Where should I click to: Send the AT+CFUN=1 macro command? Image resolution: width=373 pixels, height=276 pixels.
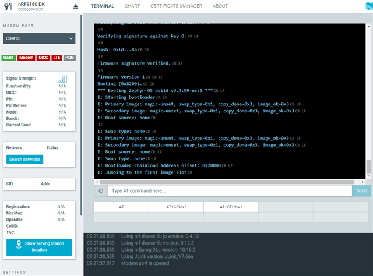tap(231, 207)
